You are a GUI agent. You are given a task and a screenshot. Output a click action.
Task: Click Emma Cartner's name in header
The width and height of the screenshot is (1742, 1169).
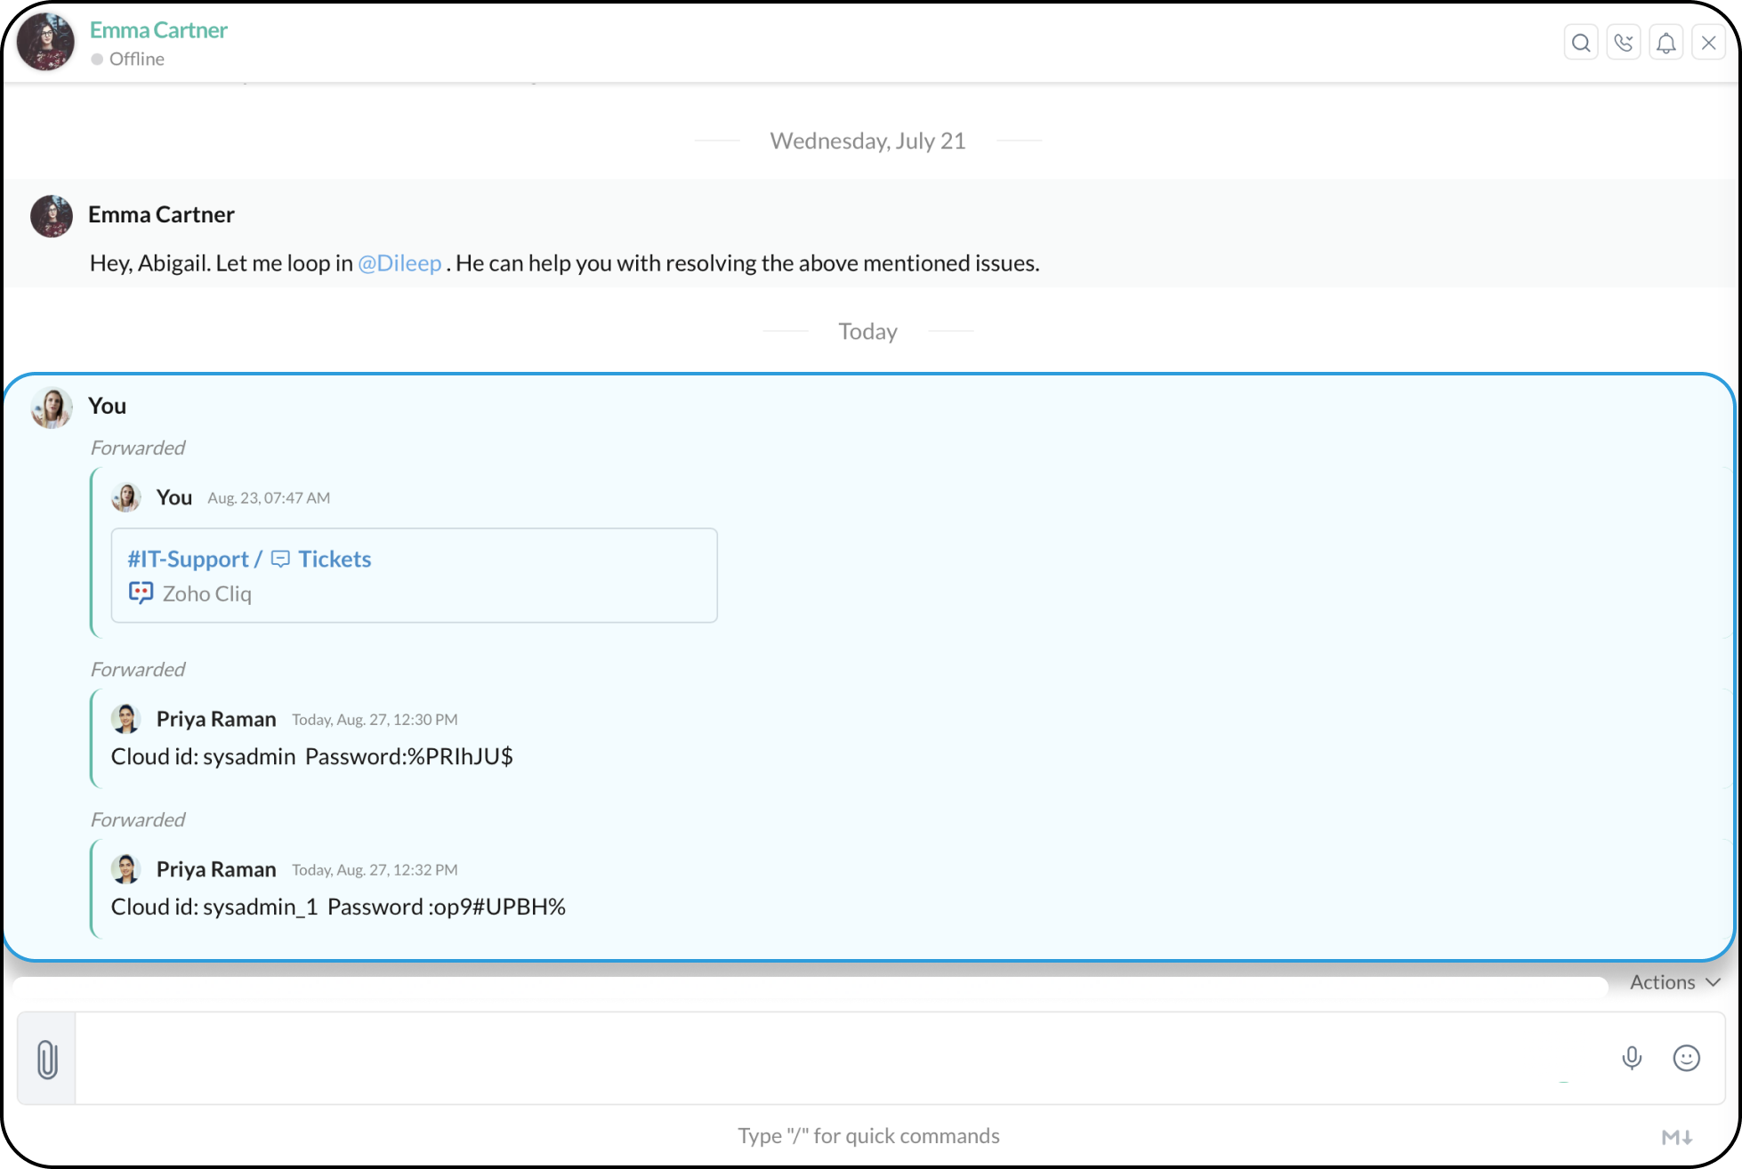tap(158, 30)
